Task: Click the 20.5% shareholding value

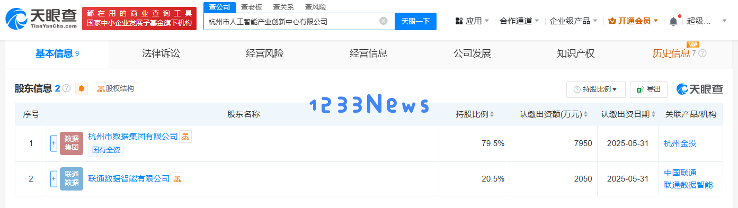Action: tap(493, 179)
